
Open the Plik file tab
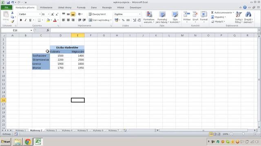click(x=7, y=7)
